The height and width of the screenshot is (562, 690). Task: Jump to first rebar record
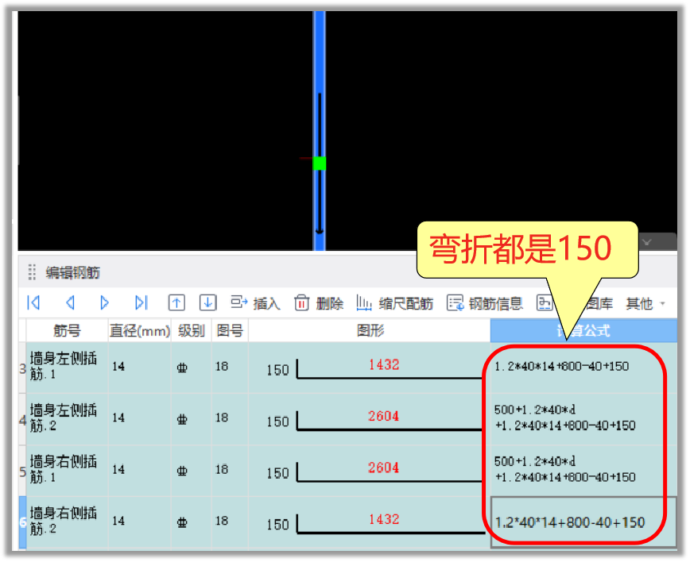point(33,303)
